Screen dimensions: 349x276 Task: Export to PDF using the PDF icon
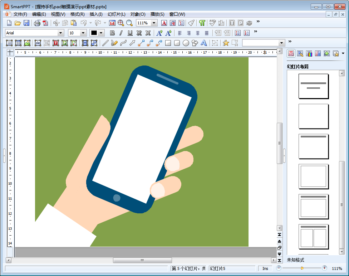(x=45, y=23)
